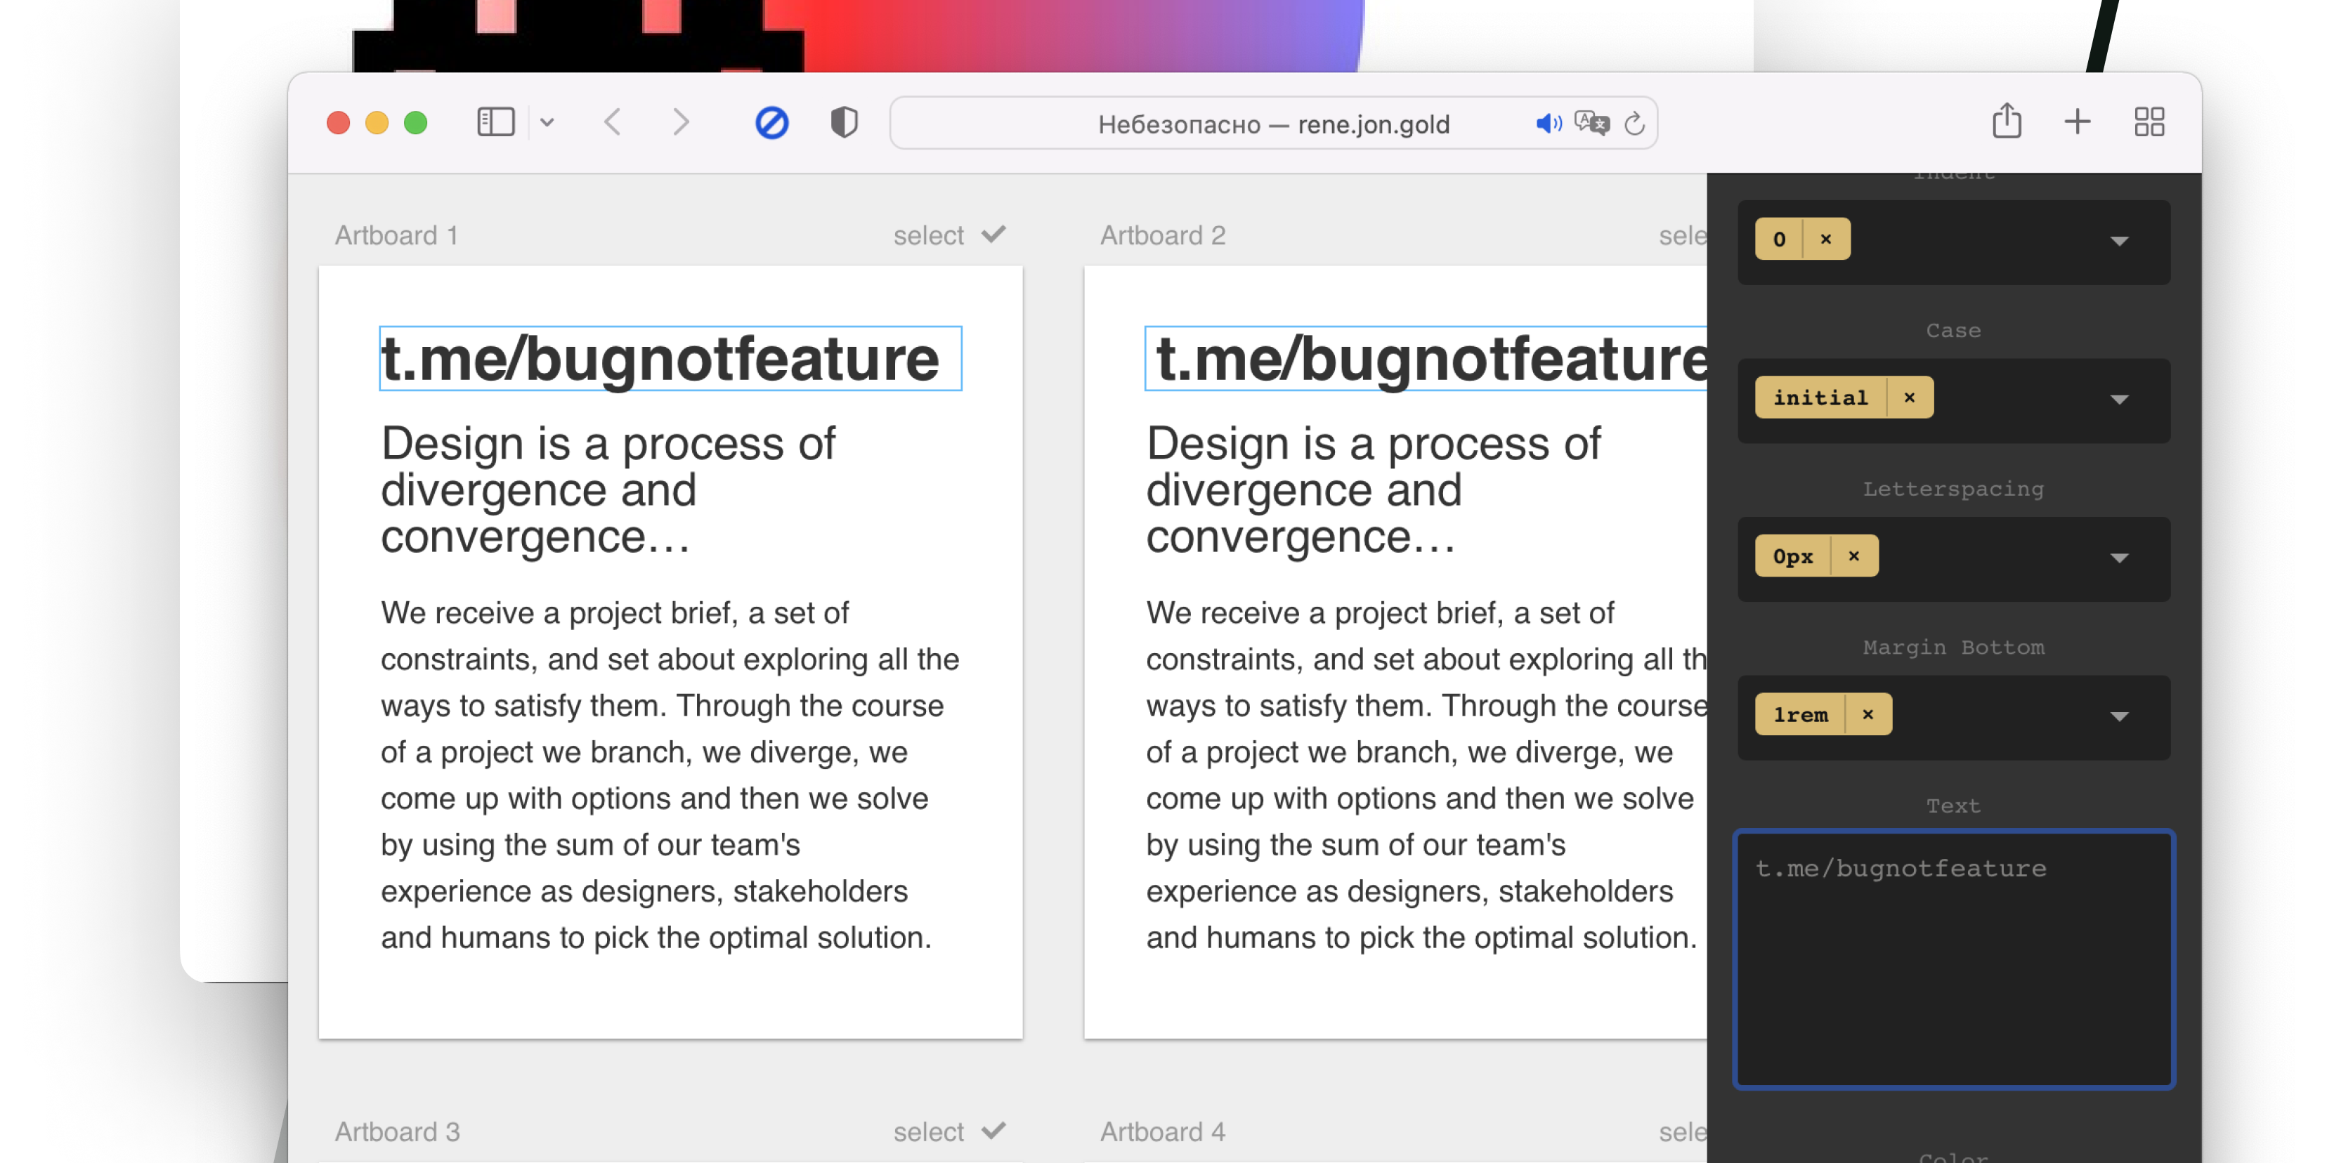The image size is (2327, 1163).
Task: Open sidebar options chevron menu
Action: click(547, 122)
